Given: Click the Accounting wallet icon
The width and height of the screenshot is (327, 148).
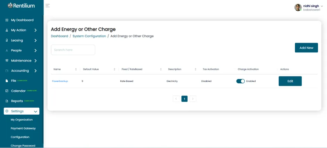Looking at the screenshot, I should pos(7,71).
